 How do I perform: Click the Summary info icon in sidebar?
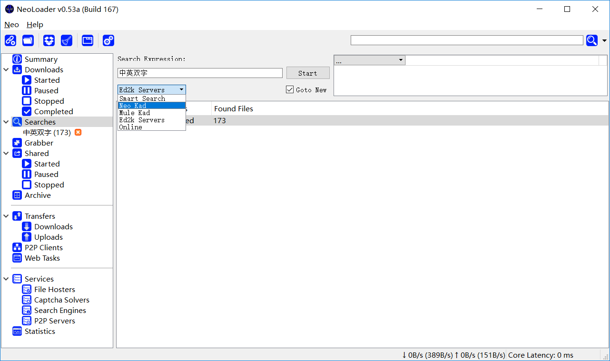click(x=17, y=59)
